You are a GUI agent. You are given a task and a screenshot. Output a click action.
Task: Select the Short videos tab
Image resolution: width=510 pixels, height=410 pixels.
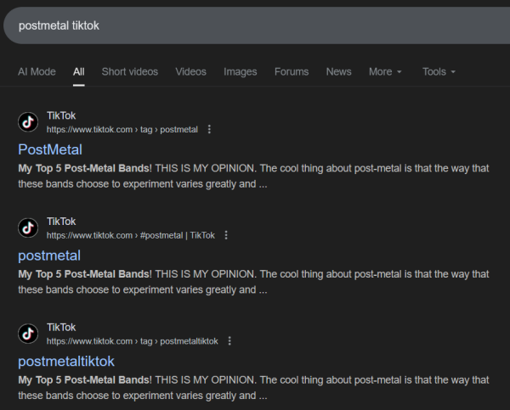click(130, 72)
